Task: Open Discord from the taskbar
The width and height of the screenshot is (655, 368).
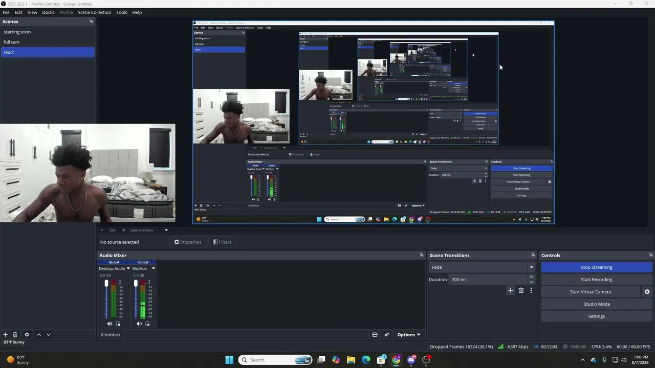Action: pos(411,360)
